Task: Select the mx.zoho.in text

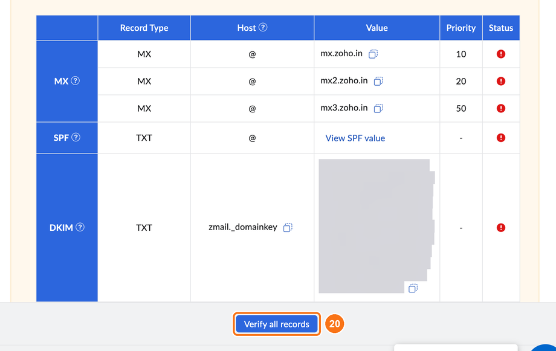Action: pos(341,54)
